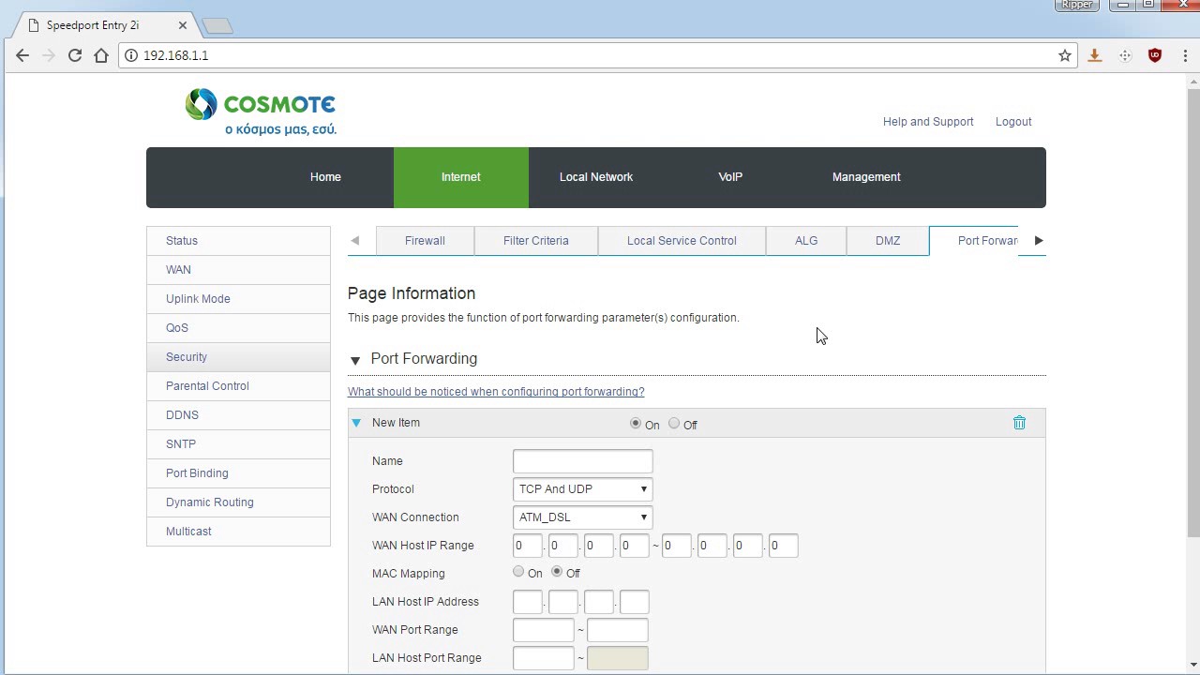Click the red uBlock shield icon

point(1155,55)
